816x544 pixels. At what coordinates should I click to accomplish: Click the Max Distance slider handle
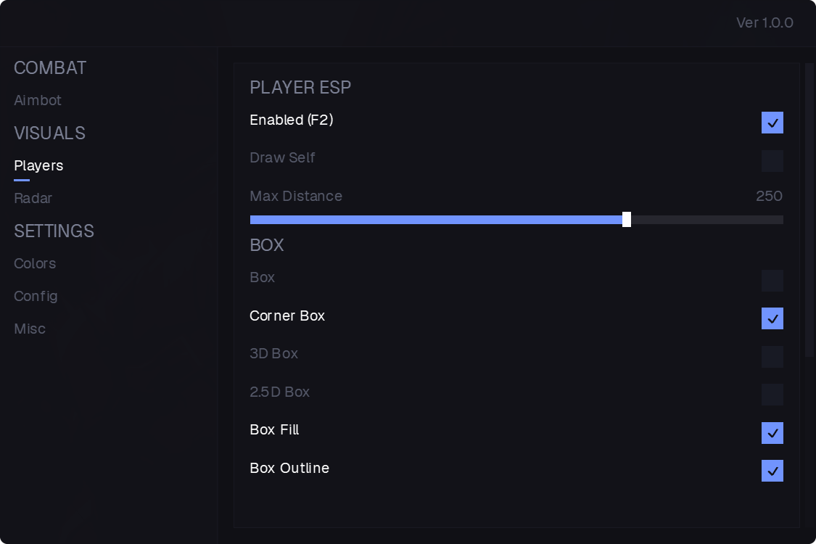click(627, 220)
